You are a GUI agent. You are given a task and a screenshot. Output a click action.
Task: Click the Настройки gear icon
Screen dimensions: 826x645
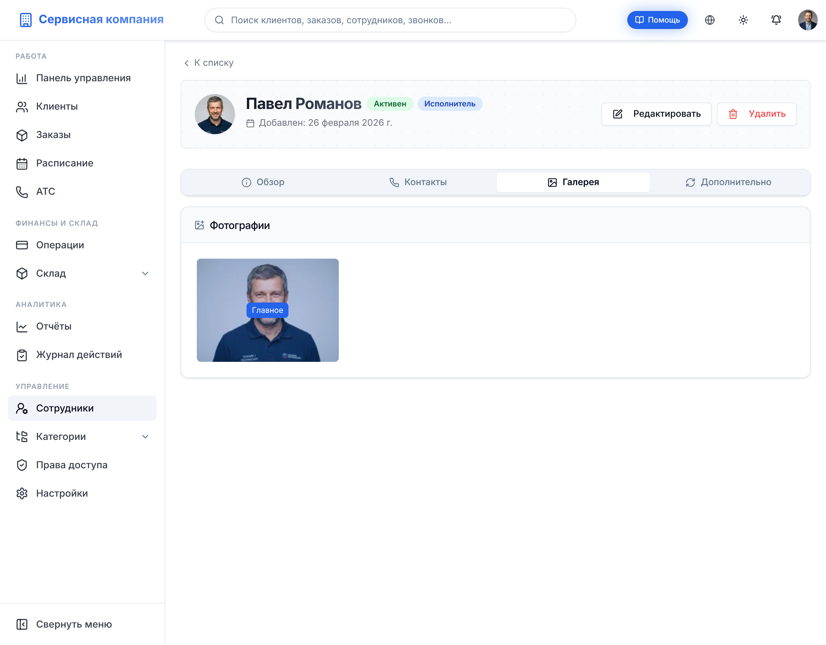click(22, 493)
